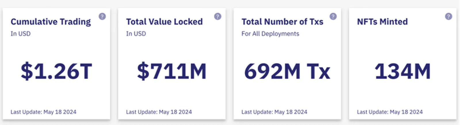Click Last Update date in Total Number of Txs card
The image size is (460, 125).
(274, 112)
